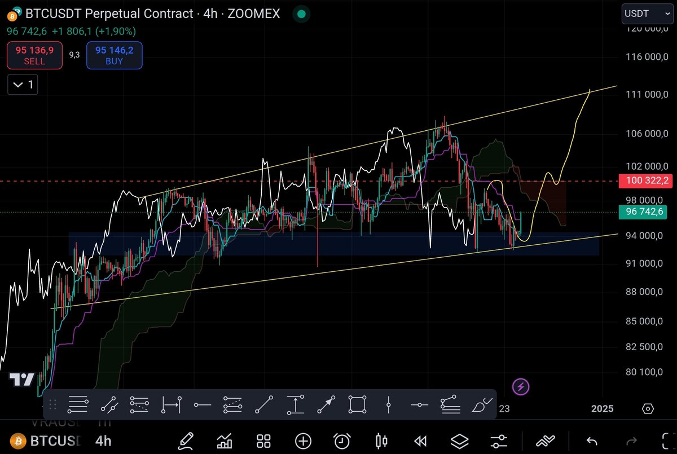This screenshot has height=454, width=677.
Task: Change chart type via the candlestick icon
Action: tap(382, 440)
